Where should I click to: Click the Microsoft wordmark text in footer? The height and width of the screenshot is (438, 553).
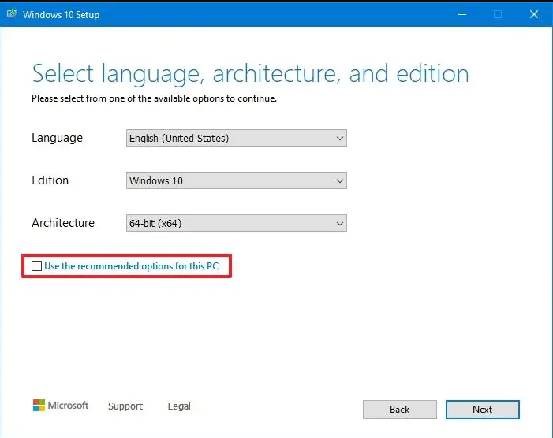pyautogui.click(x=69, y=406)
